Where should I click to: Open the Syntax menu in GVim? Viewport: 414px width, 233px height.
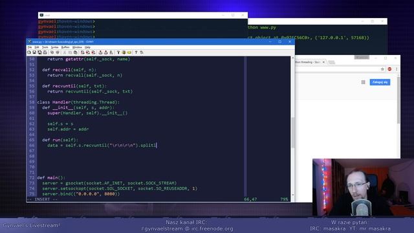(x=54, y=47)
